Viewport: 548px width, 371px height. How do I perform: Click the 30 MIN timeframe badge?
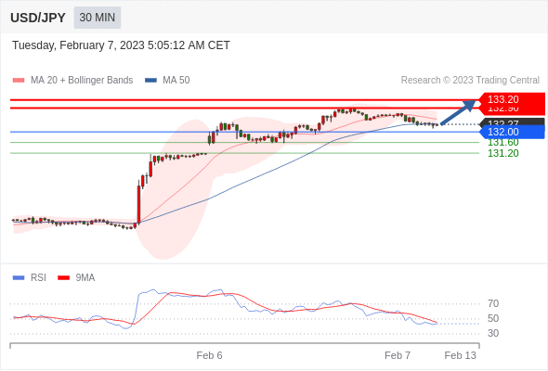click(98, 18)
